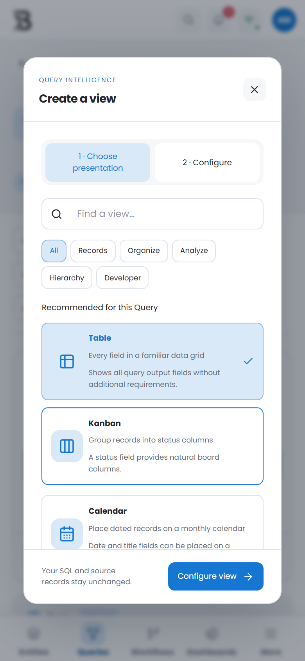The width and height of the screenshot is (305, 661).
Task: Click the magnifier icon in search box
Action: tap(57, 214)
